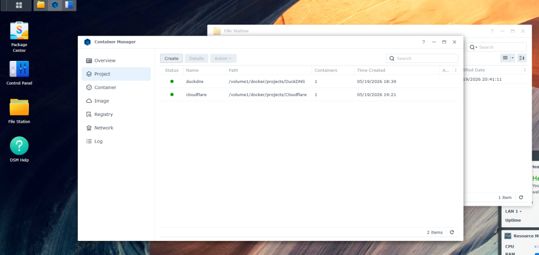Refresh the Container Manager project list
The image size is (539, 255).
coord(452,232)
